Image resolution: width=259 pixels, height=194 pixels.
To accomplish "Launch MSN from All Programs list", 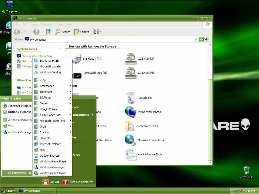I will pos(53,150).
